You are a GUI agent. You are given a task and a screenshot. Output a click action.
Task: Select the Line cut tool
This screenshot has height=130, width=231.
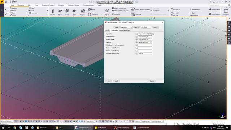click(174, 13)
